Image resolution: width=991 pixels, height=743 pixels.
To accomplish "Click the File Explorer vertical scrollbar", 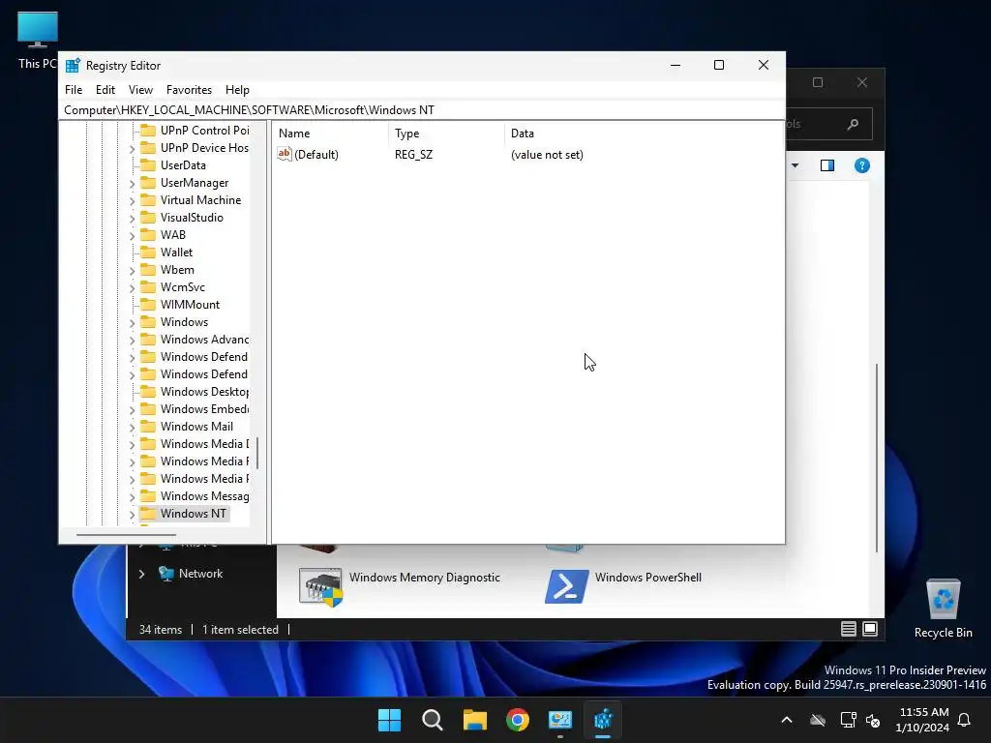I will click(x=877, y=458).
